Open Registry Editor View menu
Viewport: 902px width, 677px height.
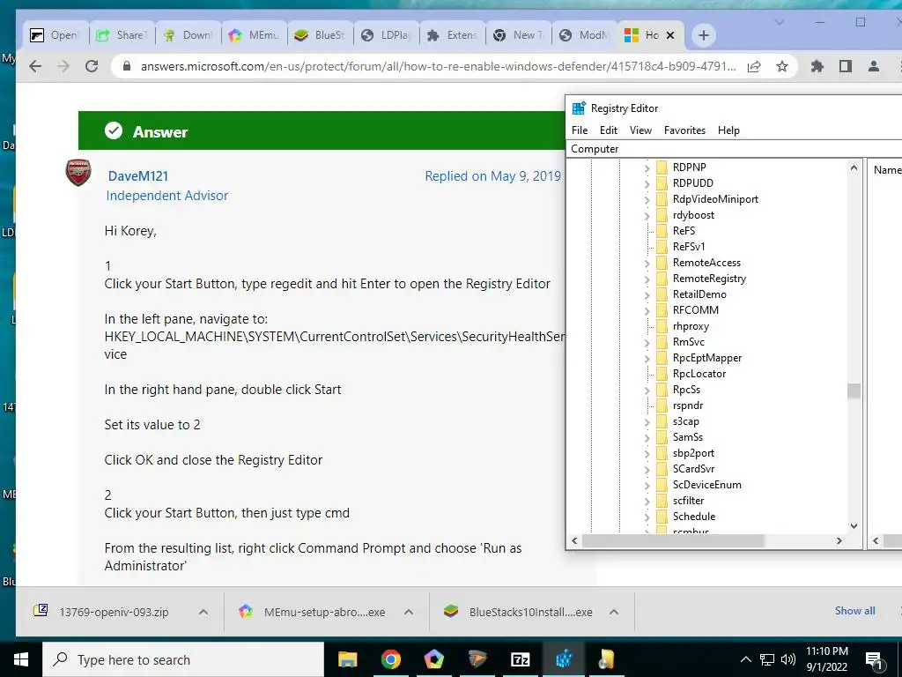[640, 130]
